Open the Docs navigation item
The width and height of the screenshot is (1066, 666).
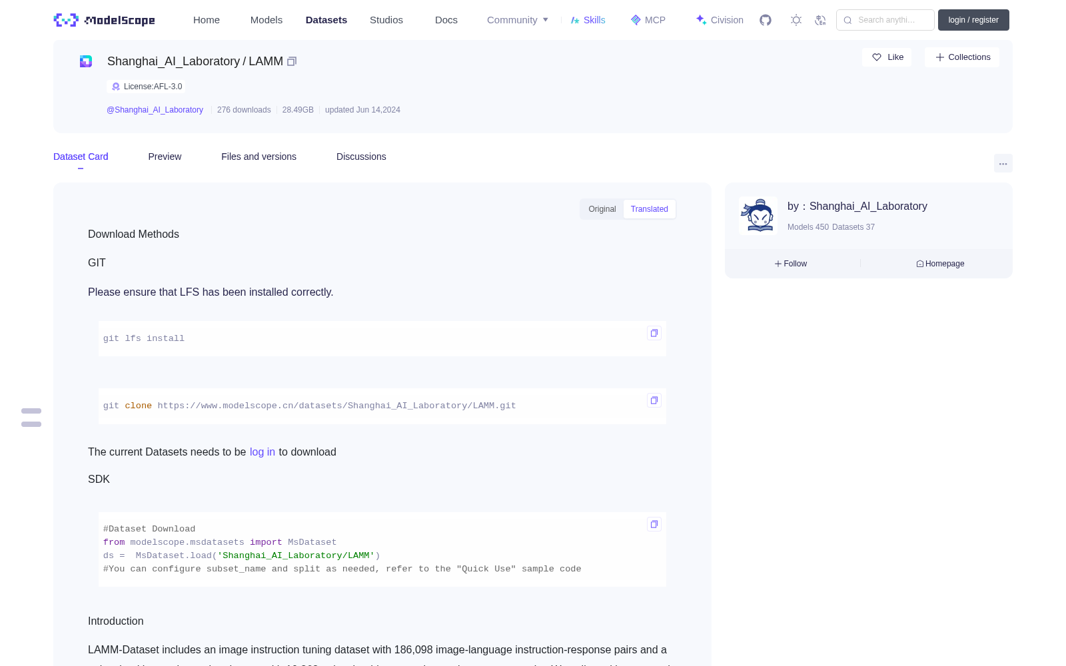click(446, 20)
